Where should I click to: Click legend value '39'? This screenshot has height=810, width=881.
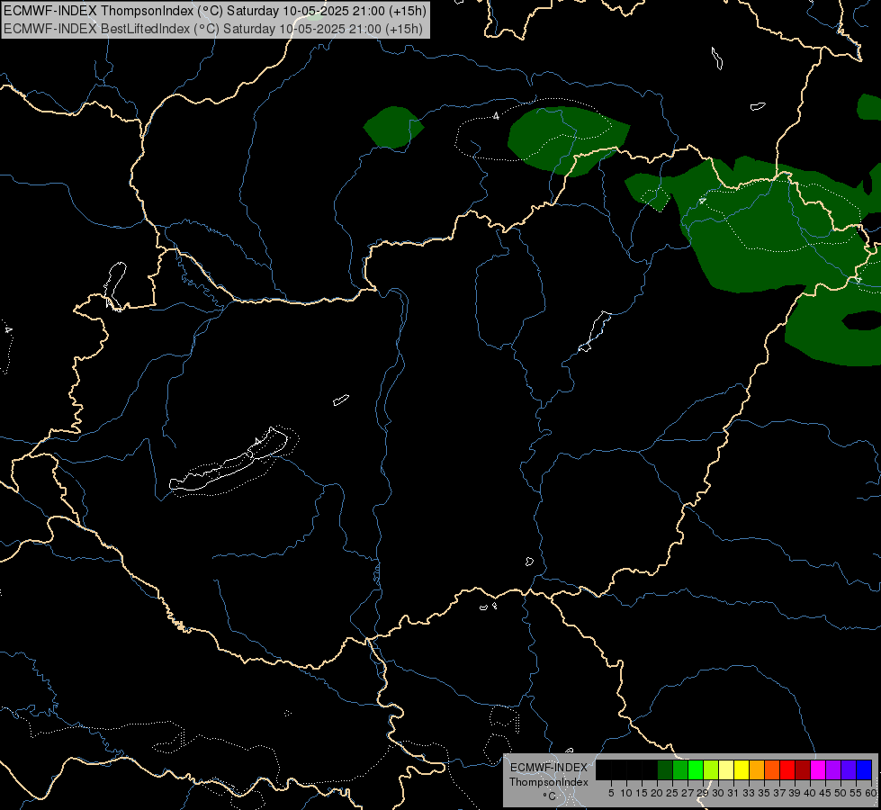(x=794, y=793)
